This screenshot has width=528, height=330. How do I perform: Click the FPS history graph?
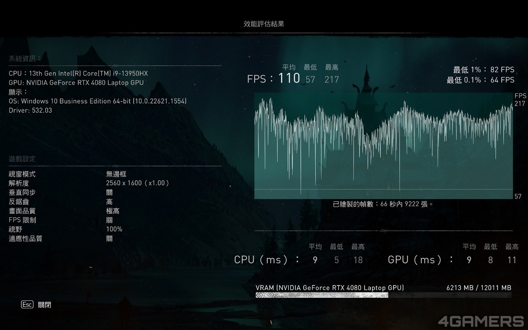tap(384, 146)
